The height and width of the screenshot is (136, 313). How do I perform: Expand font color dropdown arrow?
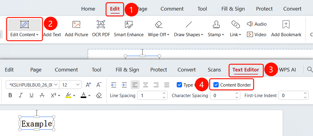89,96
